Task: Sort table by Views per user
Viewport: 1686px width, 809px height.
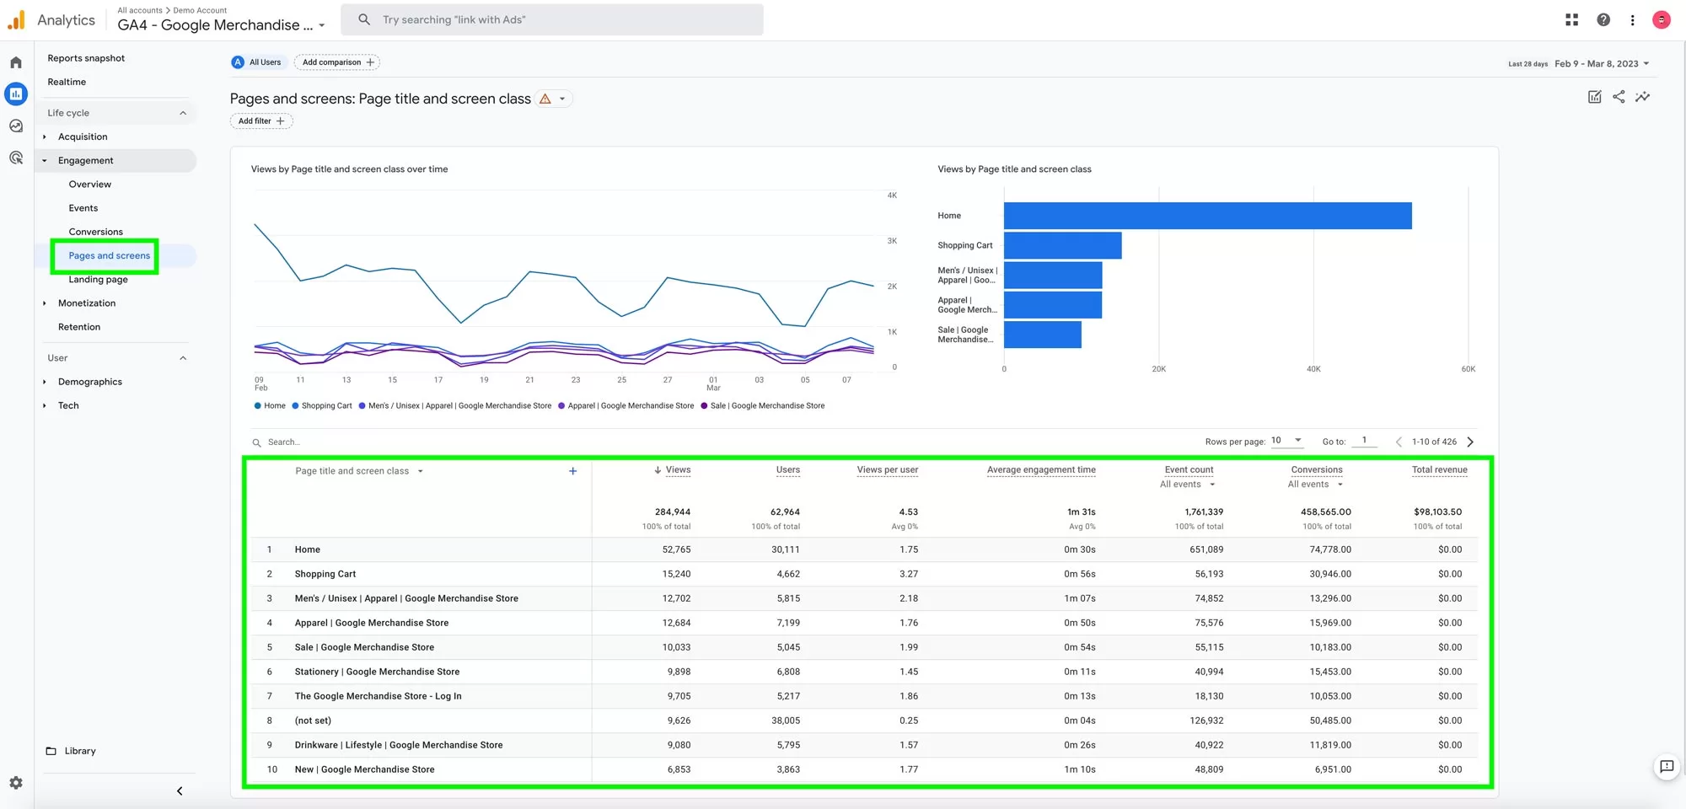Action: (x=888, y=470)
